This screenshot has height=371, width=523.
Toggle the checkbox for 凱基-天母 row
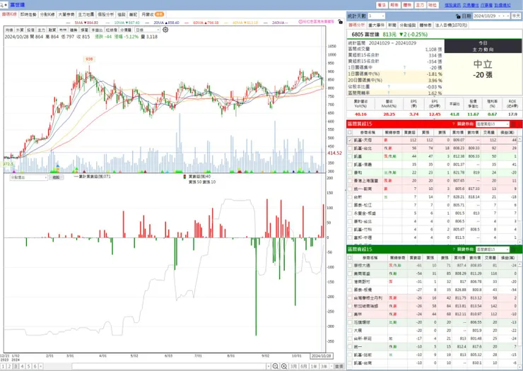(350, 140)
